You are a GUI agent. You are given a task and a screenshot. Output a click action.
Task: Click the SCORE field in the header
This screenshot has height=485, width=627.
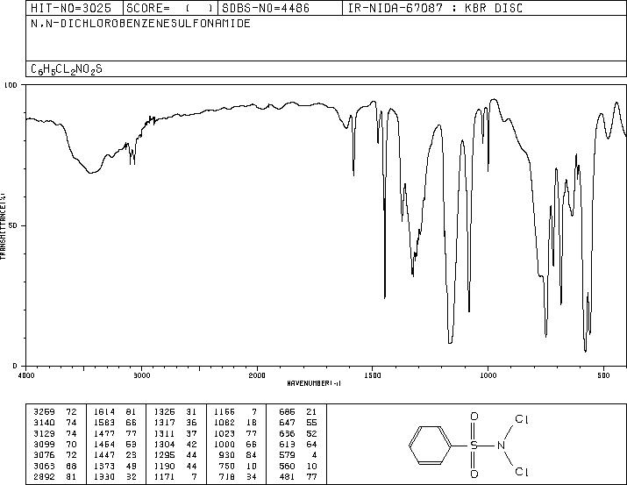[x=170, y=8]
